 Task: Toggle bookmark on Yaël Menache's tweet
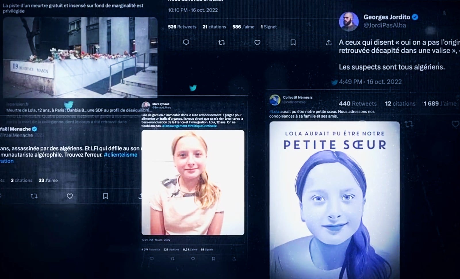pos(106,196)
